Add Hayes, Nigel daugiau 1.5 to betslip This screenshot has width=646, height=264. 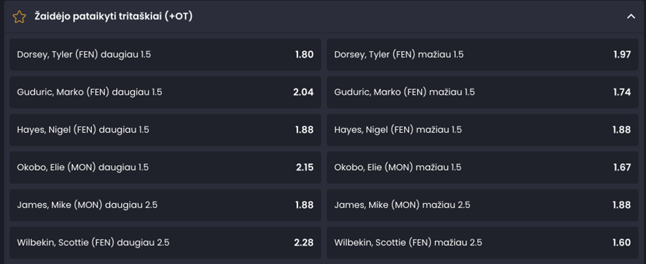pos(165,130)
